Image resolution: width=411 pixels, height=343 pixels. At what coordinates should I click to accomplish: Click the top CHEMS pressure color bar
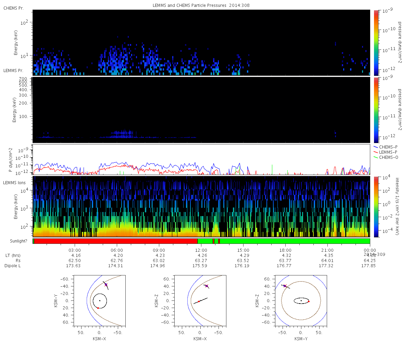coord(376,42)
